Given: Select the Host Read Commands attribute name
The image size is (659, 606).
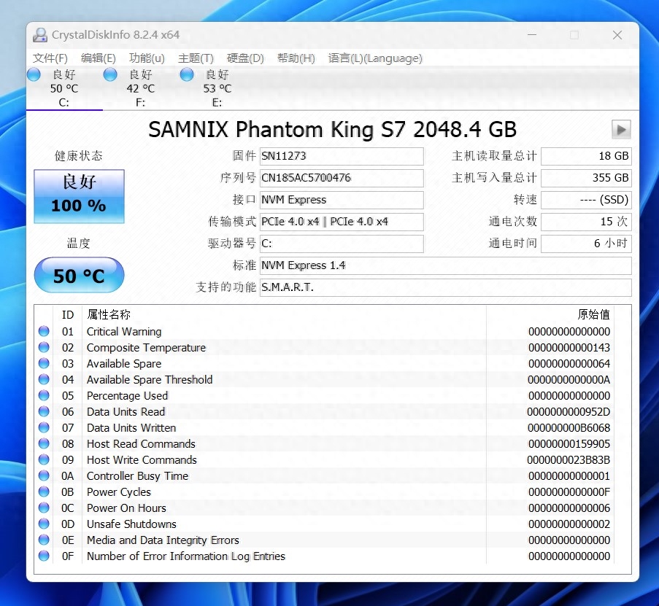Looking at the screenshot, I should point(141,443).
